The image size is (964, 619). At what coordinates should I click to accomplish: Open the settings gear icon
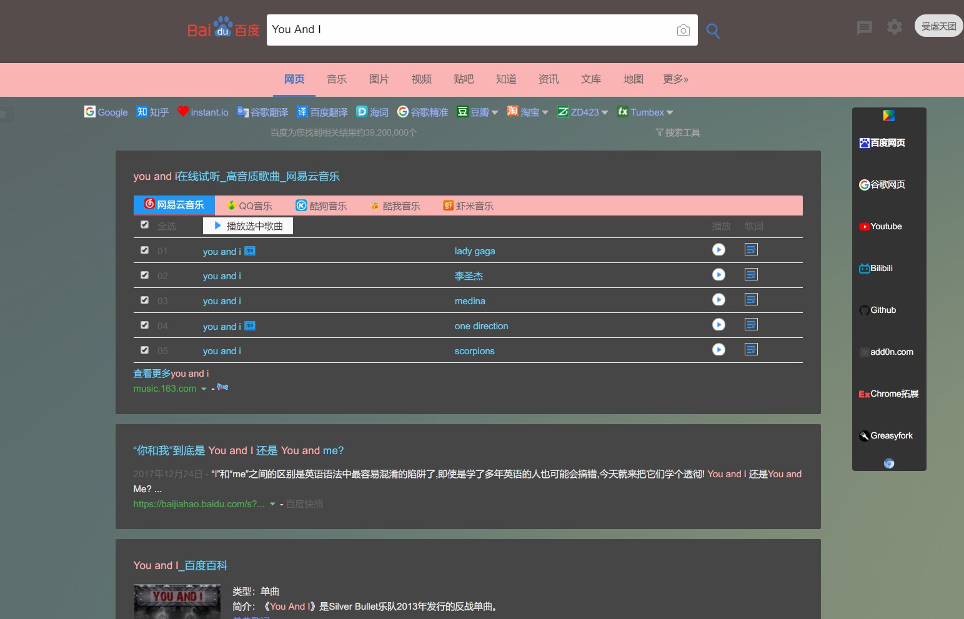(x=894, y=27)
